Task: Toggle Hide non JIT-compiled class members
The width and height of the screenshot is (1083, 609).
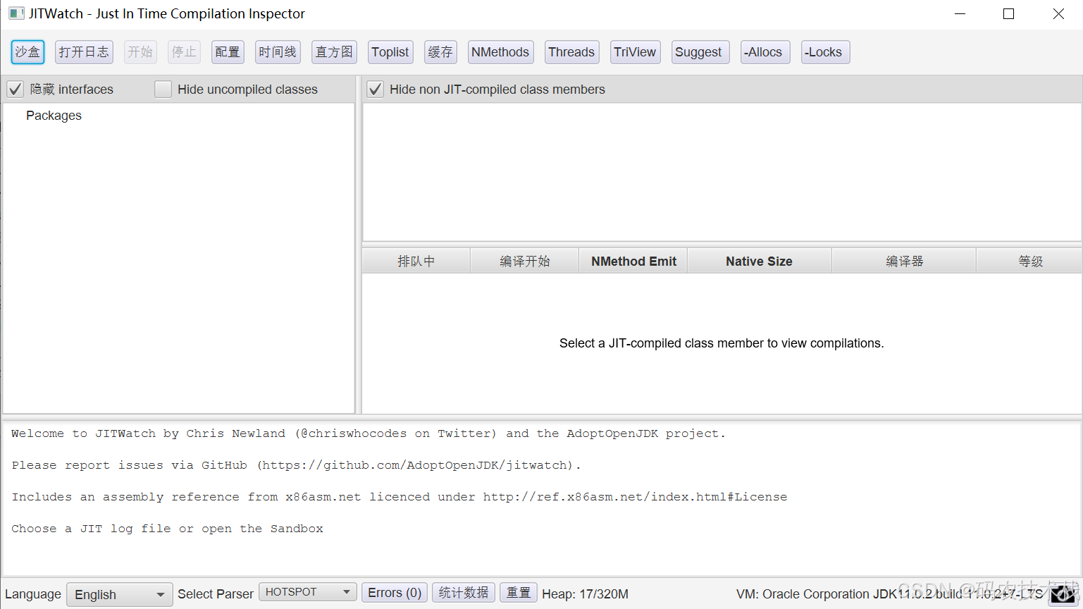Action: click(x=376, y=90)
